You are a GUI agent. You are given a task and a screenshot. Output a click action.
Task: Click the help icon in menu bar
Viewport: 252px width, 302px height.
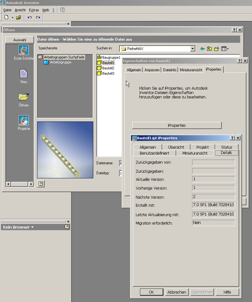pyautogui.click(x=62, y=10)
